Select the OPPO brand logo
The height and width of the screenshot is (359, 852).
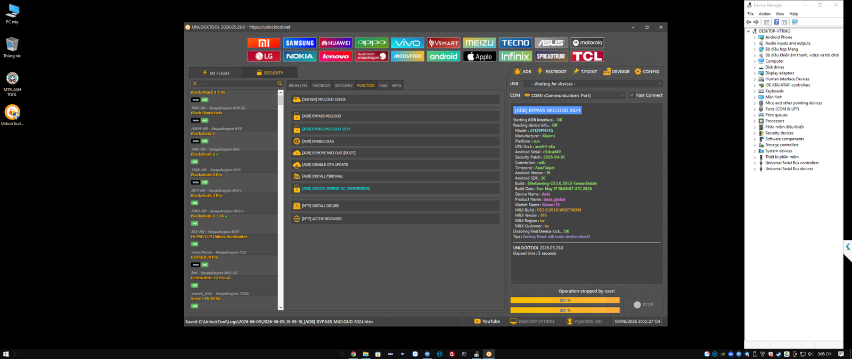click(x=372, y=43)
